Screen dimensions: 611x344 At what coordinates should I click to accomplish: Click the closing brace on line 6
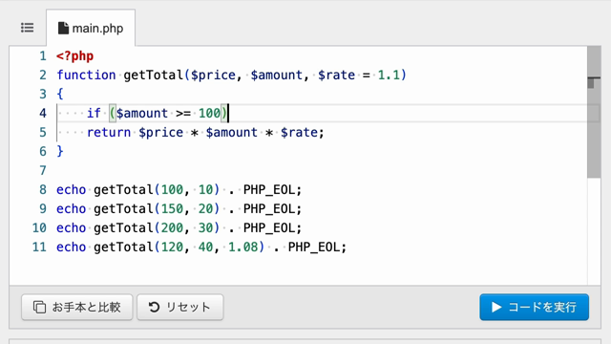pos(59,151)
